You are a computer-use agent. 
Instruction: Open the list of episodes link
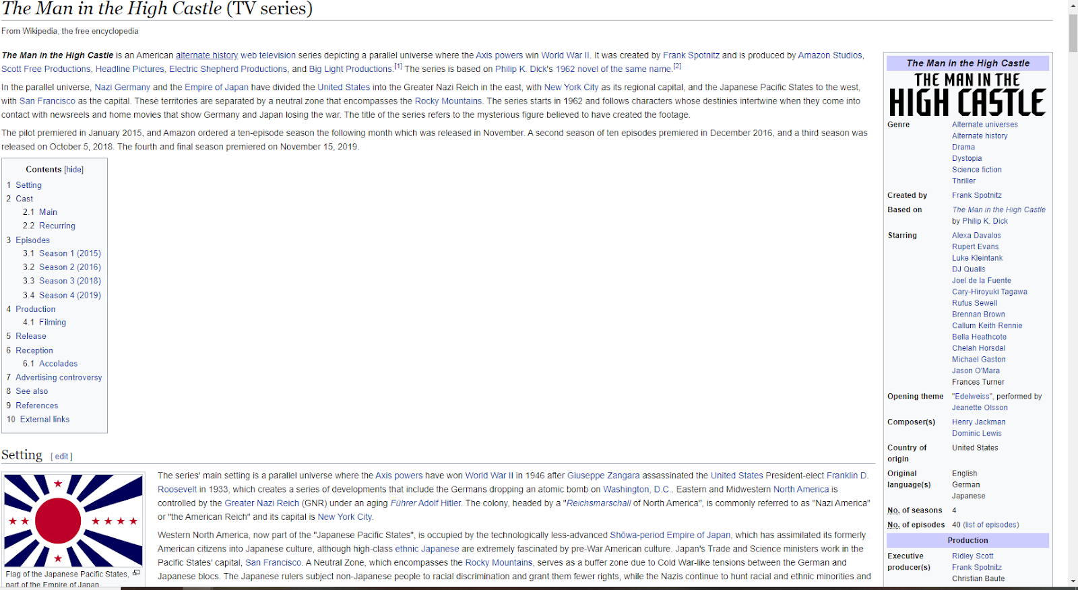[x=990, y=525]
